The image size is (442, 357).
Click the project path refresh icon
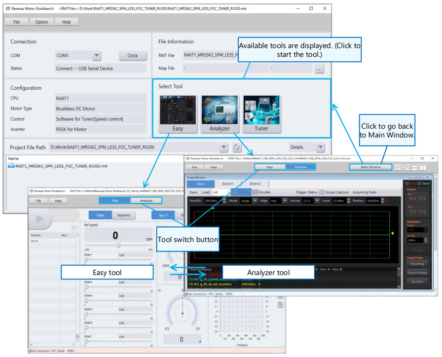(237, 147)
